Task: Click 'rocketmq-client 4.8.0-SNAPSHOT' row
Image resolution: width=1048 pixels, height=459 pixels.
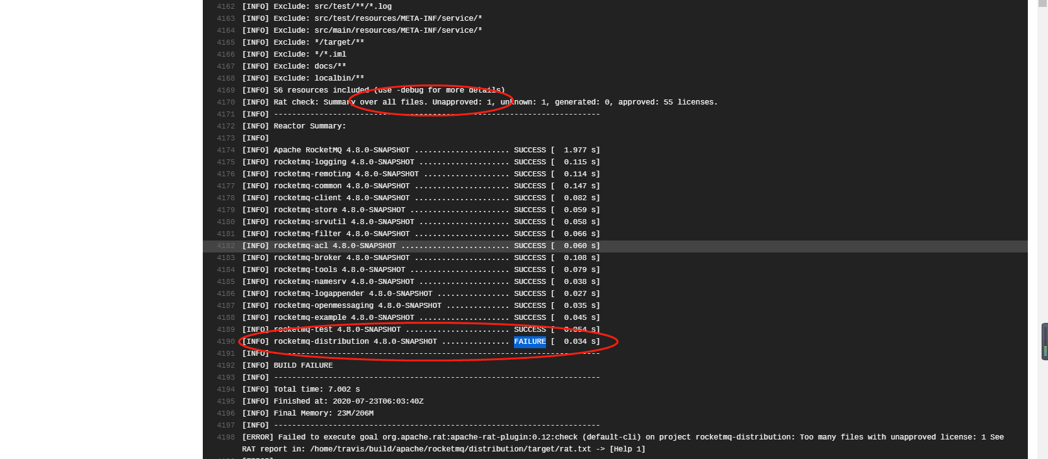Action: point(421,198)
